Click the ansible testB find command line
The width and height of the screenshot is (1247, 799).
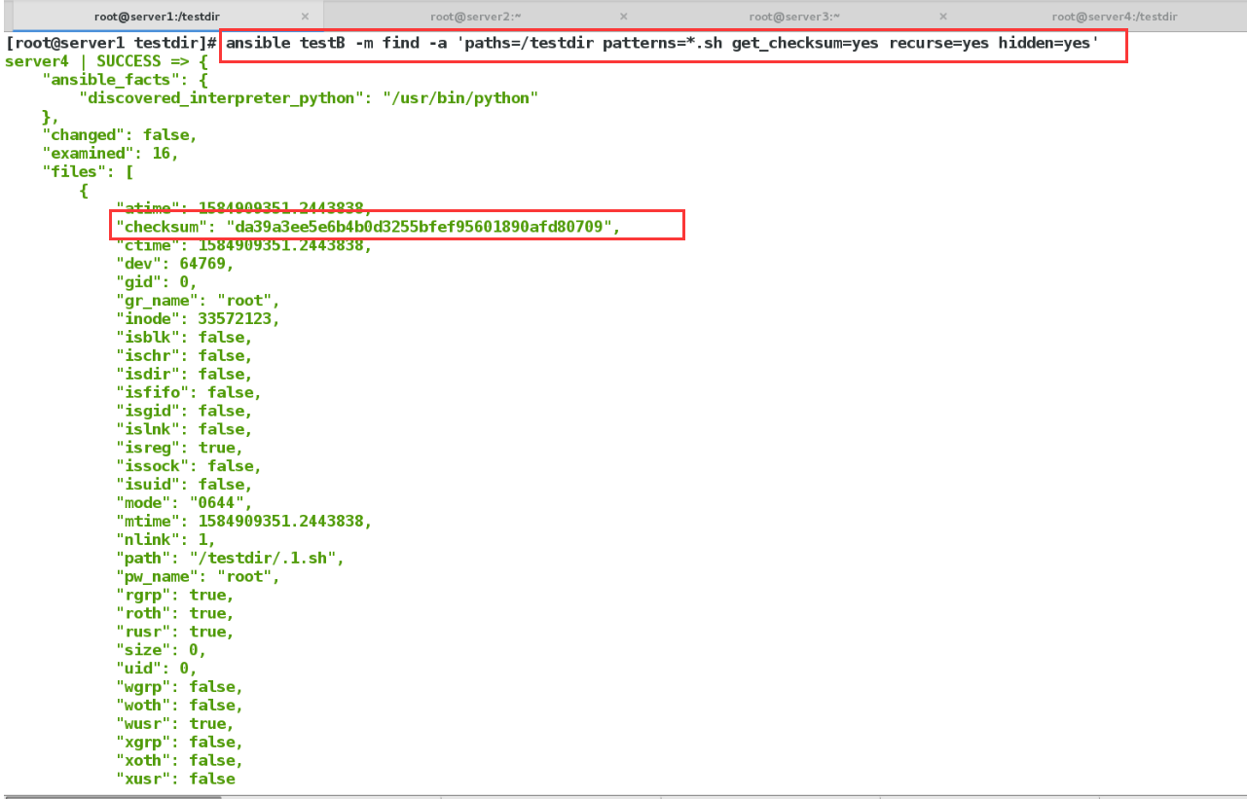click(x=662, y=44)
